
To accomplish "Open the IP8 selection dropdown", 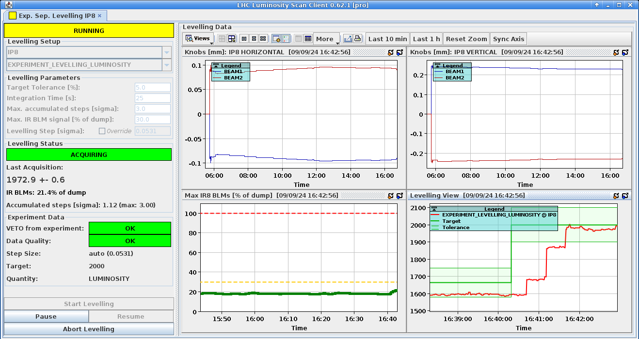I will click(167, 52).
